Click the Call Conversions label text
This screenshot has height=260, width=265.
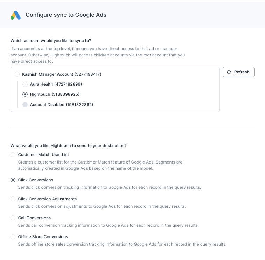pos(34,218)
